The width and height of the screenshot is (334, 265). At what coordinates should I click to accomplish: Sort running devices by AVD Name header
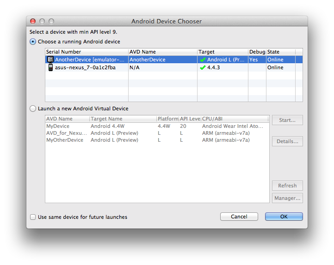[163, 52]
